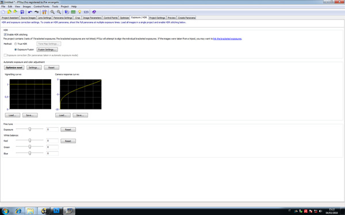Click the 123 numeric transform icon

86,12
